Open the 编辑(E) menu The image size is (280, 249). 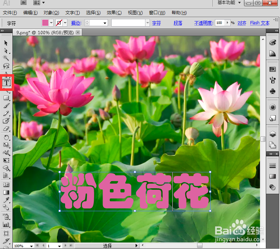point(30,13)
